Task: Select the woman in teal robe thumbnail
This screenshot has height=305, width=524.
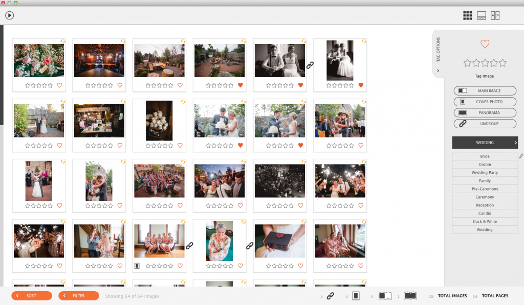Action: [220, 241]
